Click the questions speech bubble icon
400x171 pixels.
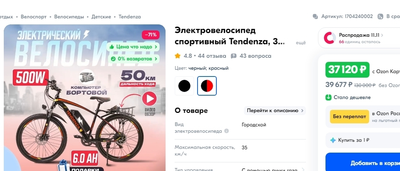click(233, 56)
